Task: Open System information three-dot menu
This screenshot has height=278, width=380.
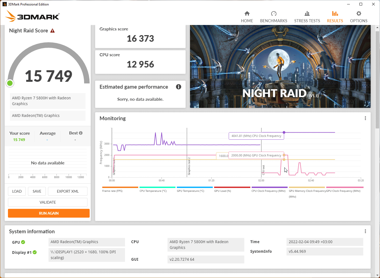Action: [365, 231]
